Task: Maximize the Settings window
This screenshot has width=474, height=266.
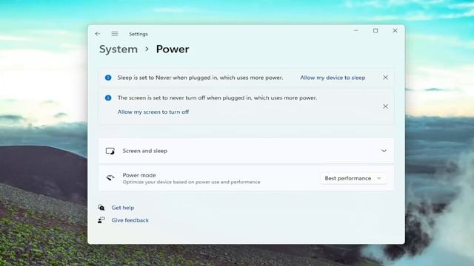Action: (x=375, y=30)
